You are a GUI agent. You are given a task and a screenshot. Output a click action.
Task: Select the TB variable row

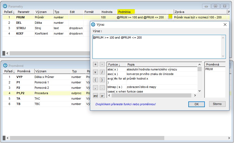coord(46,104)
